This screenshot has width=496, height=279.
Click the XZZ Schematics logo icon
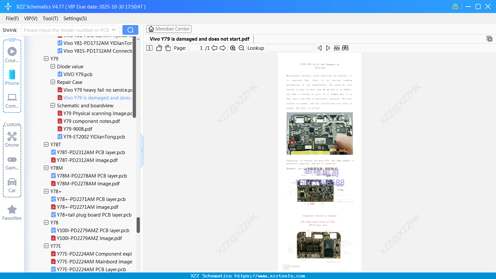[8, 7]
